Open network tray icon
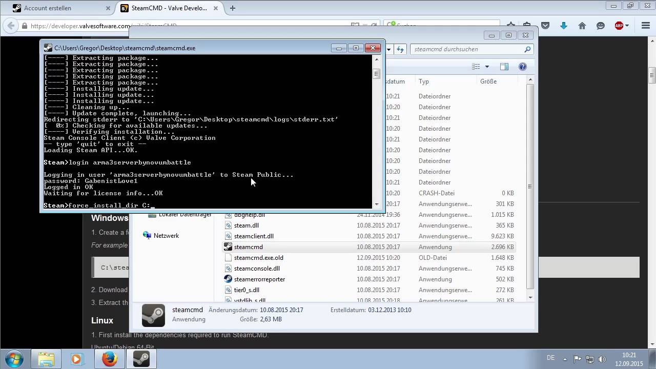 (x=590, y=359)
